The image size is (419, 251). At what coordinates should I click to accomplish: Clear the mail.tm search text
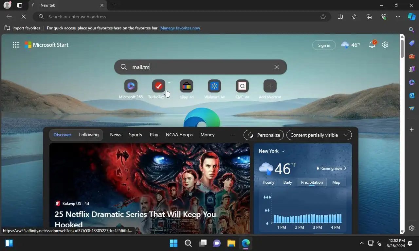(x=277, y=67)
